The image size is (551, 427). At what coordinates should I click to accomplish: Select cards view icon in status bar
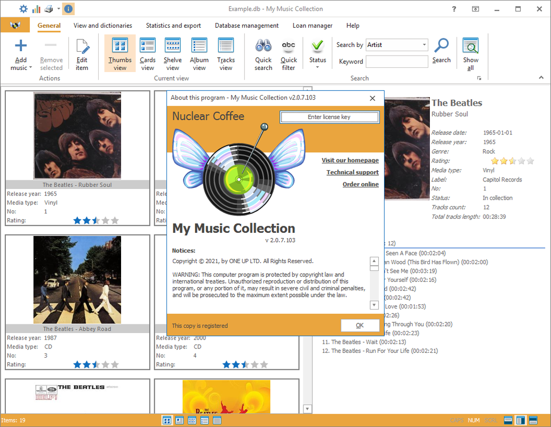click(179, 420)
